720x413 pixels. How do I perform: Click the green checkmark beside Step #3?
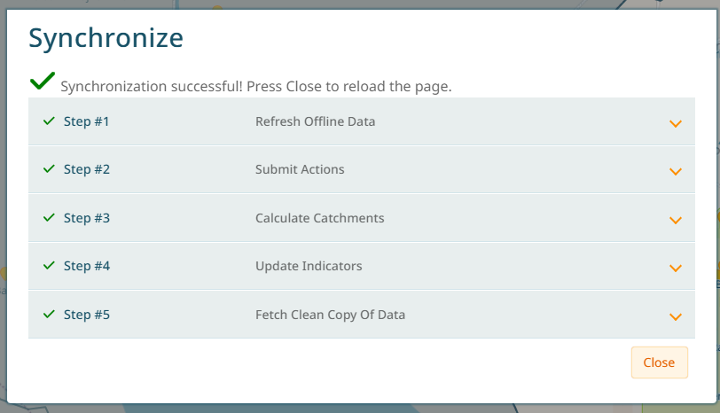(49, 217)
